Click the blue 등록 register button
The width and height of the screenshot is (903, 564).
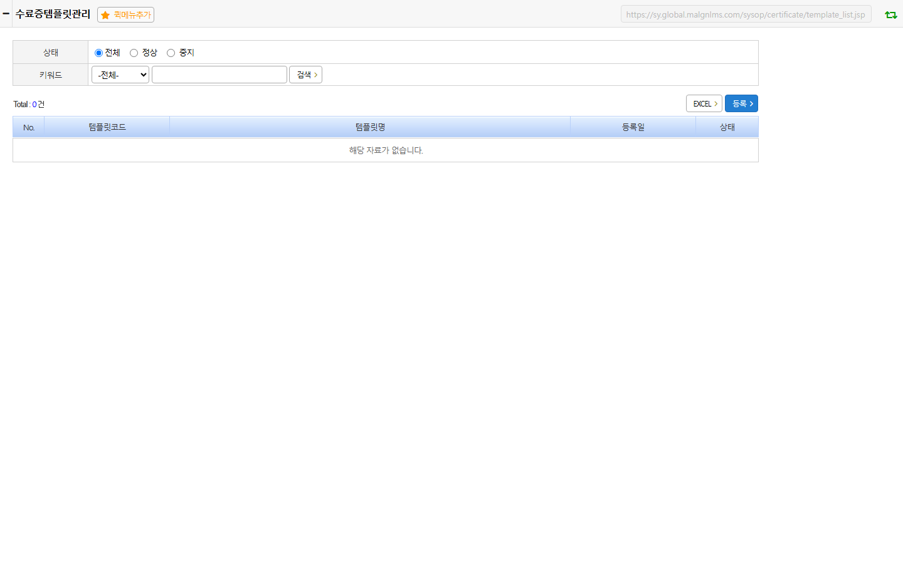[741, 103]
